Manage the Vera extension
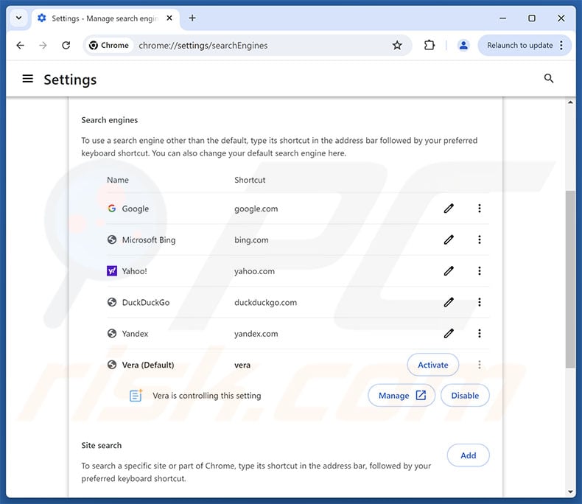The image size is (582, 504). pyautogui.click(x=402, y=396)
